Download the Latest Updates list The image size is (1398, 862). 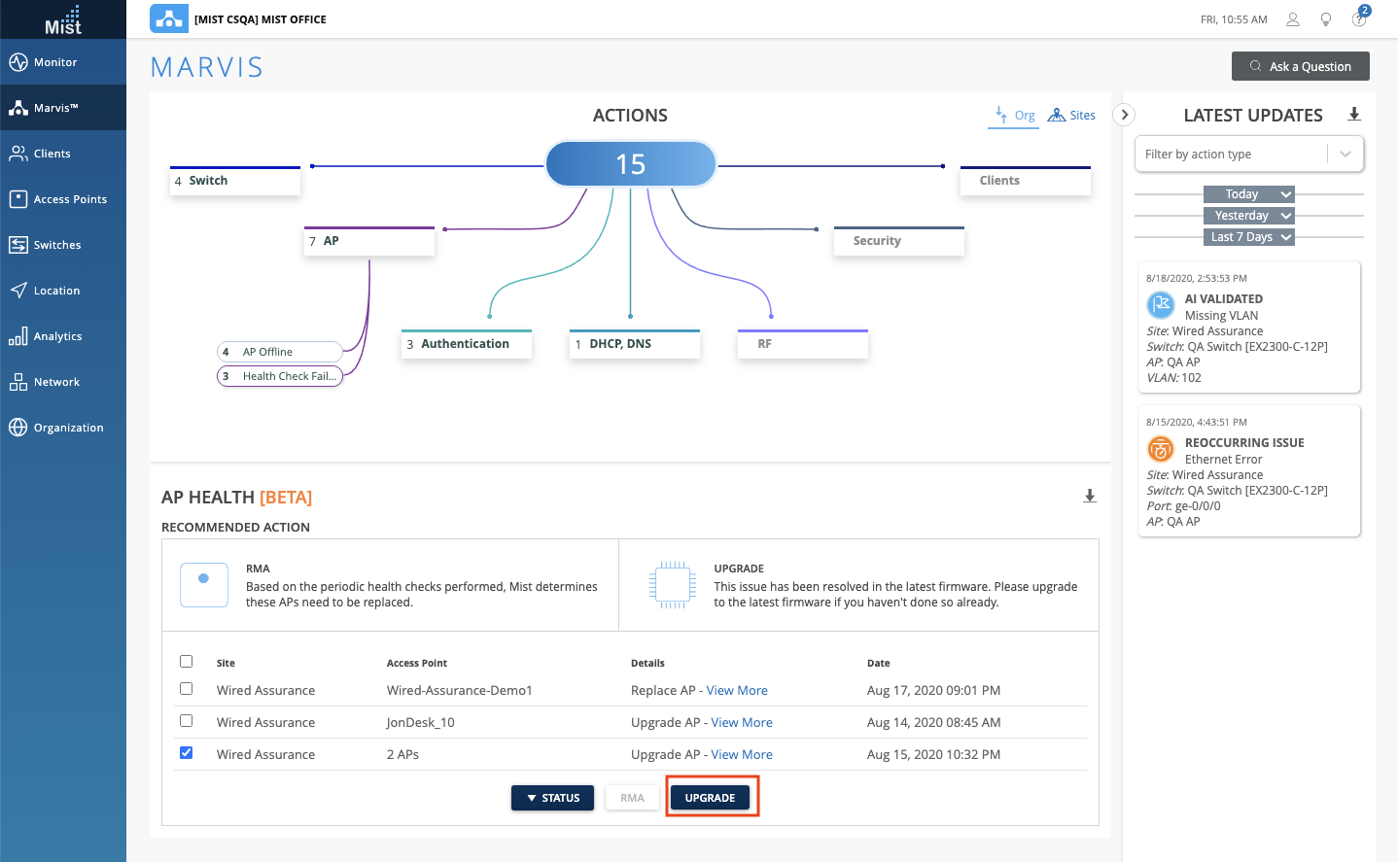(1354, 115)
